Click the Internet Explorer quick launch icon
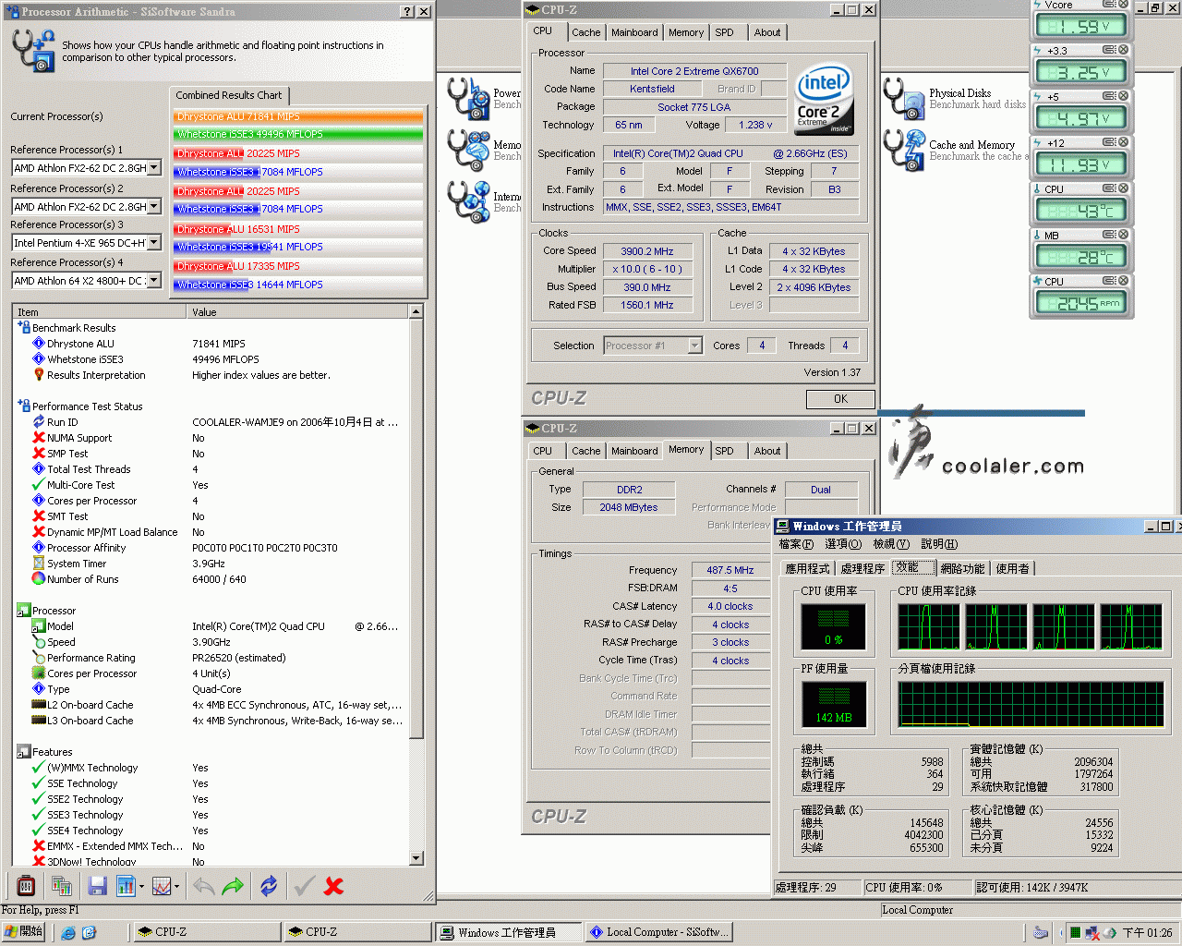This screenshot has width=1182, height=946. 68,932
